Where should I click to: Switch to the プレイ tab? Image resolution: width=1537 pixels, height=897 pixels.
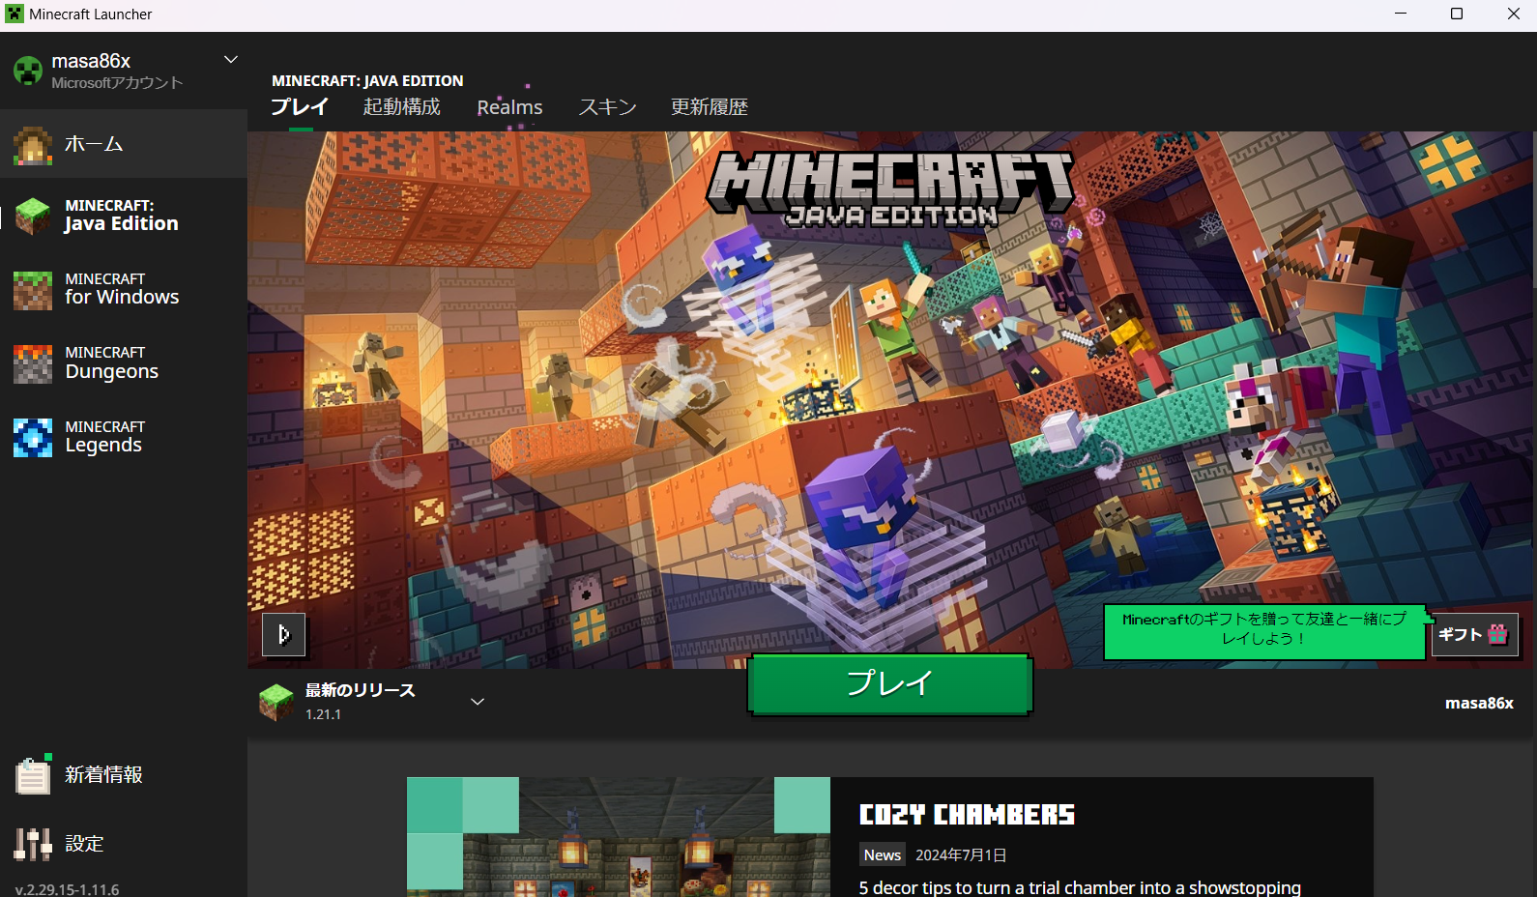click(300, 107)
